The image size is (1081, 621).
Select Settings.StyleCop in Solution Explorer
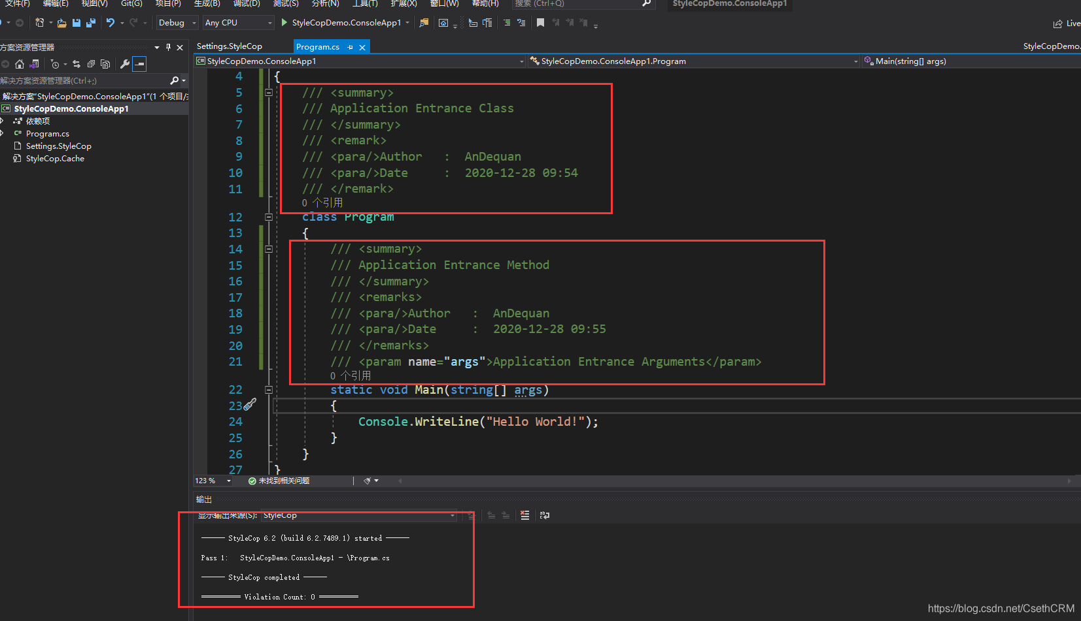(59, 146)
